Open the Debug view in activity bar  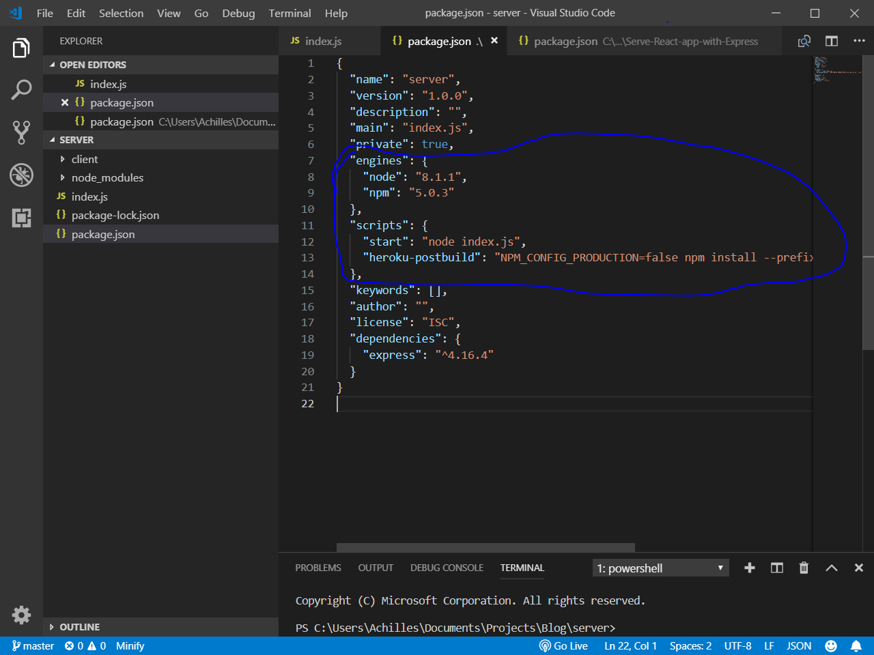[x=21, y=175]
